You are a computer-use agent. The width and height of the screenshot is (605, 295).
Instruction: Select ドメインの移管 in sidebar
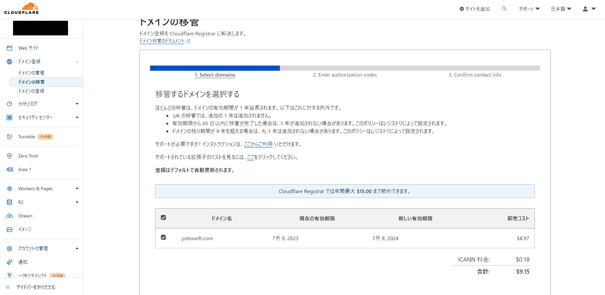(46, 82)
